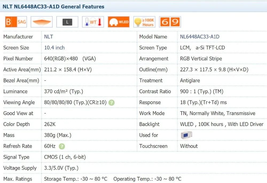Select the 640(RGB)×480 (VGA) pixel number value

[70, 59]
